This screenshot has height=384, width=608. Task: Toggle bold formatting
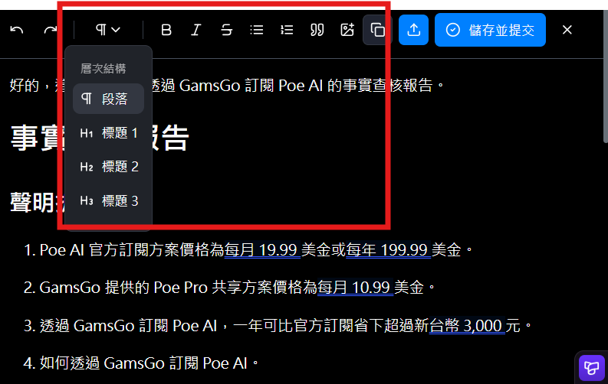coord(166,30)
